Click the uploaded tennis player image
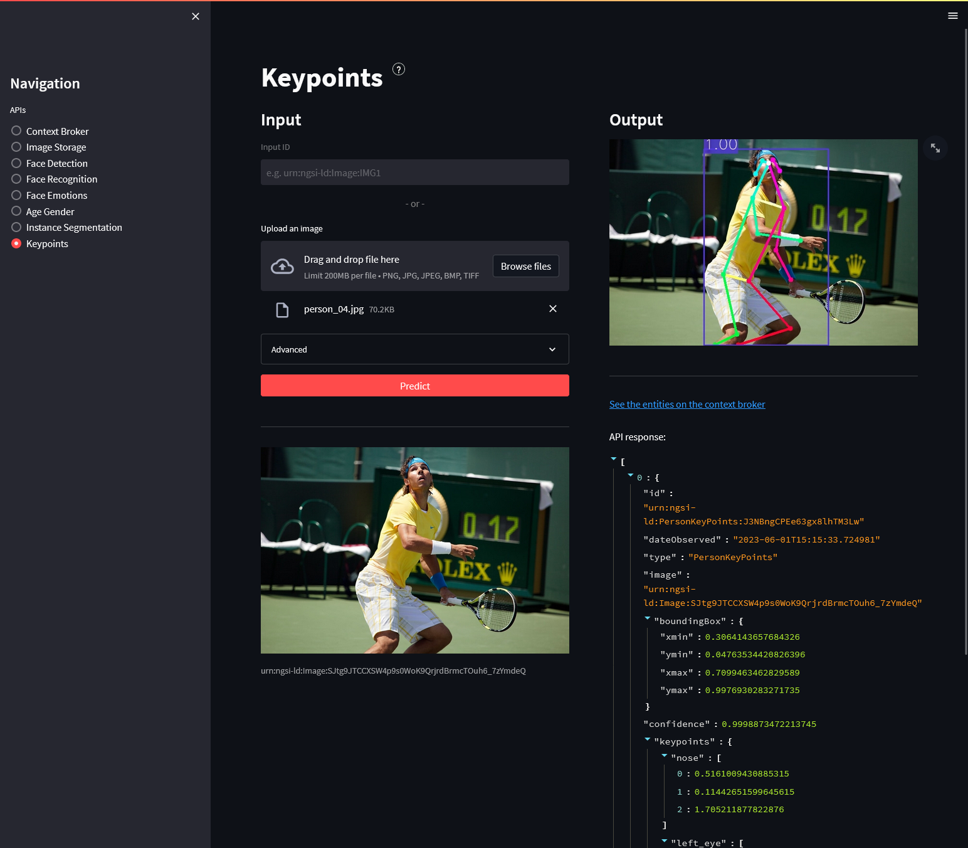The width and height of the screenshot is (968, 848). point(415,550)
